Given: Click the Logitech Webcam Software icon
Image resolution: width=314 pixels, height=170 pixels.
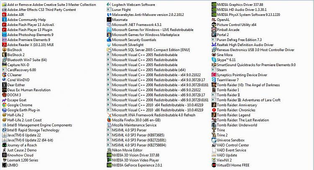Looking at the screenshot, I should pyautogui.click(x=109, y=5).
